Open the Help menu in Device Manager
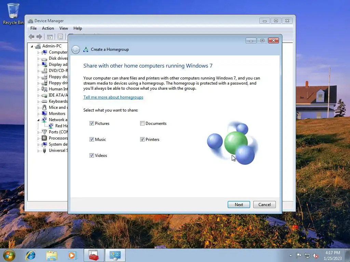Screen dimensions: 350x262 [78, 28]
